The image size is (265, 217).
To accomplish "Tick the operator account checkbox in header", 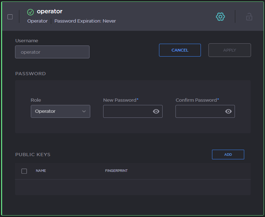I will click(x=10, y=16).
